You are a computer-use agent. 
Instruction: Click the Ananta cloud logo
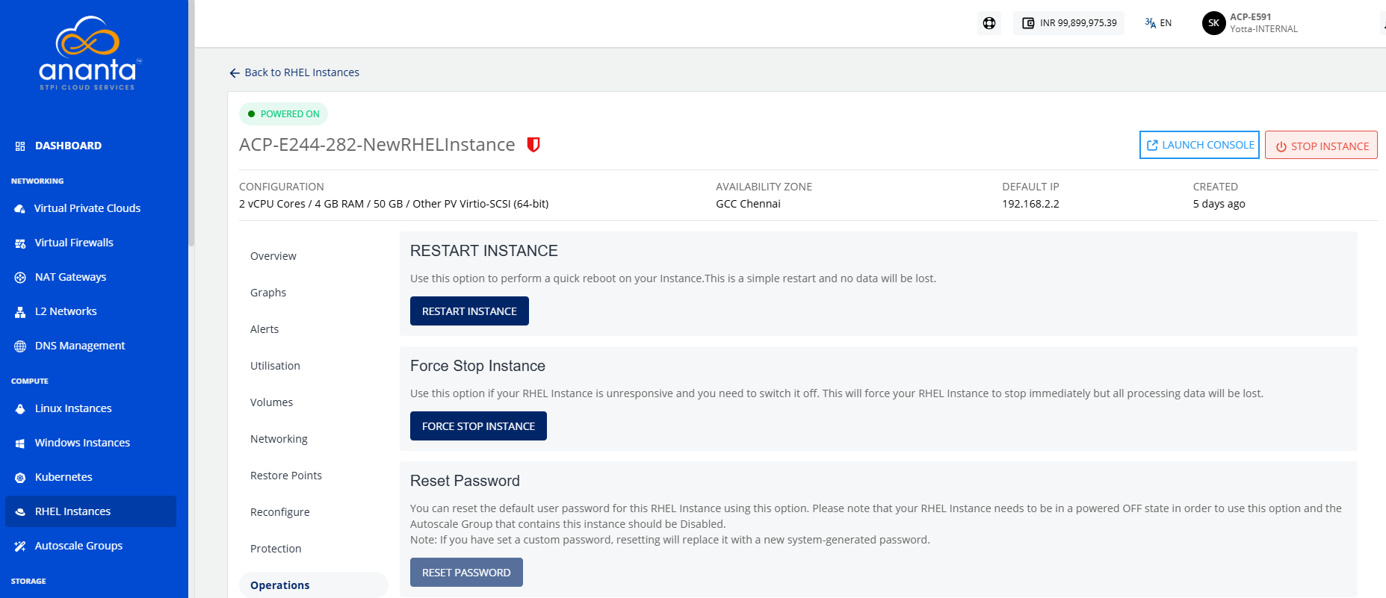(90, 53)
